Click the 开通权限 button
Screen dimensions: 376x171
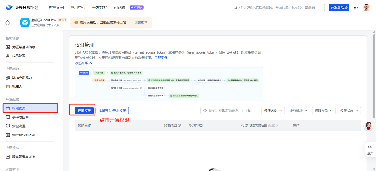84,111
